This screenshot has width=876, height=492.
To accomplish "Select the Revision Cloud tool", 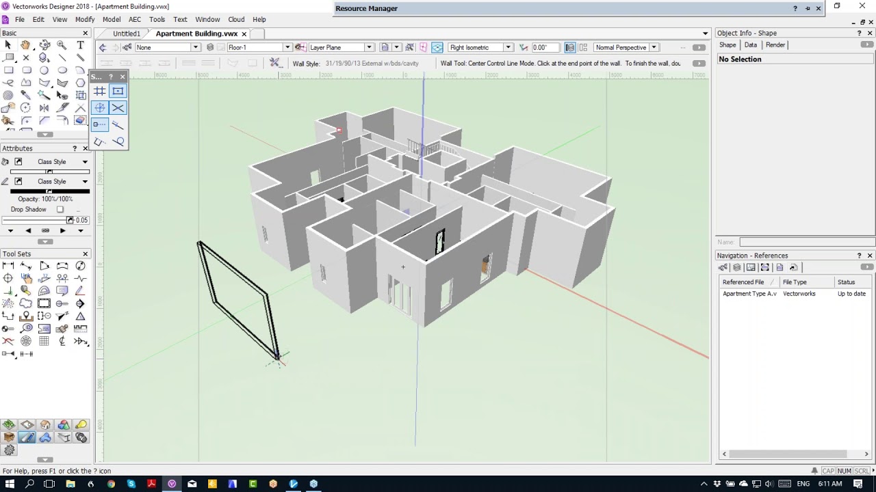I will [26, 303].
